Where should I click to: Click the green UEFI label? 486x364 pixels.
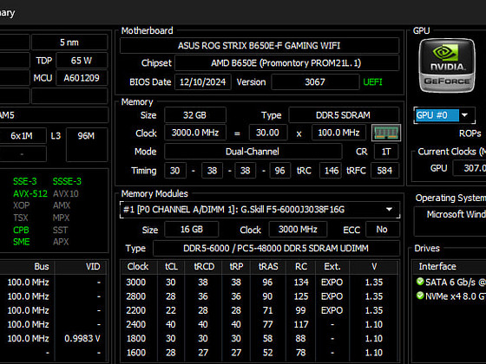point(372,82)
